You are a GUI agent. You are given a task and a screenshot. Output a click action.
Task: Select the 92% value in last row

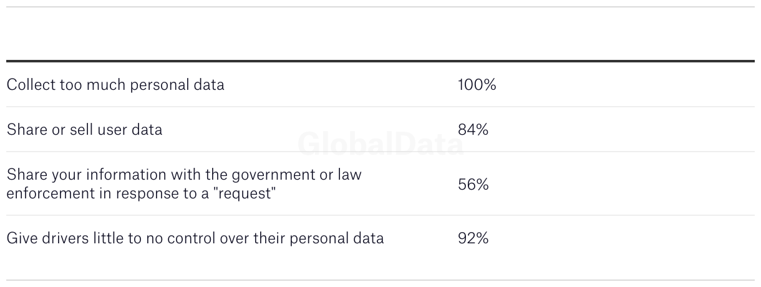473,238
